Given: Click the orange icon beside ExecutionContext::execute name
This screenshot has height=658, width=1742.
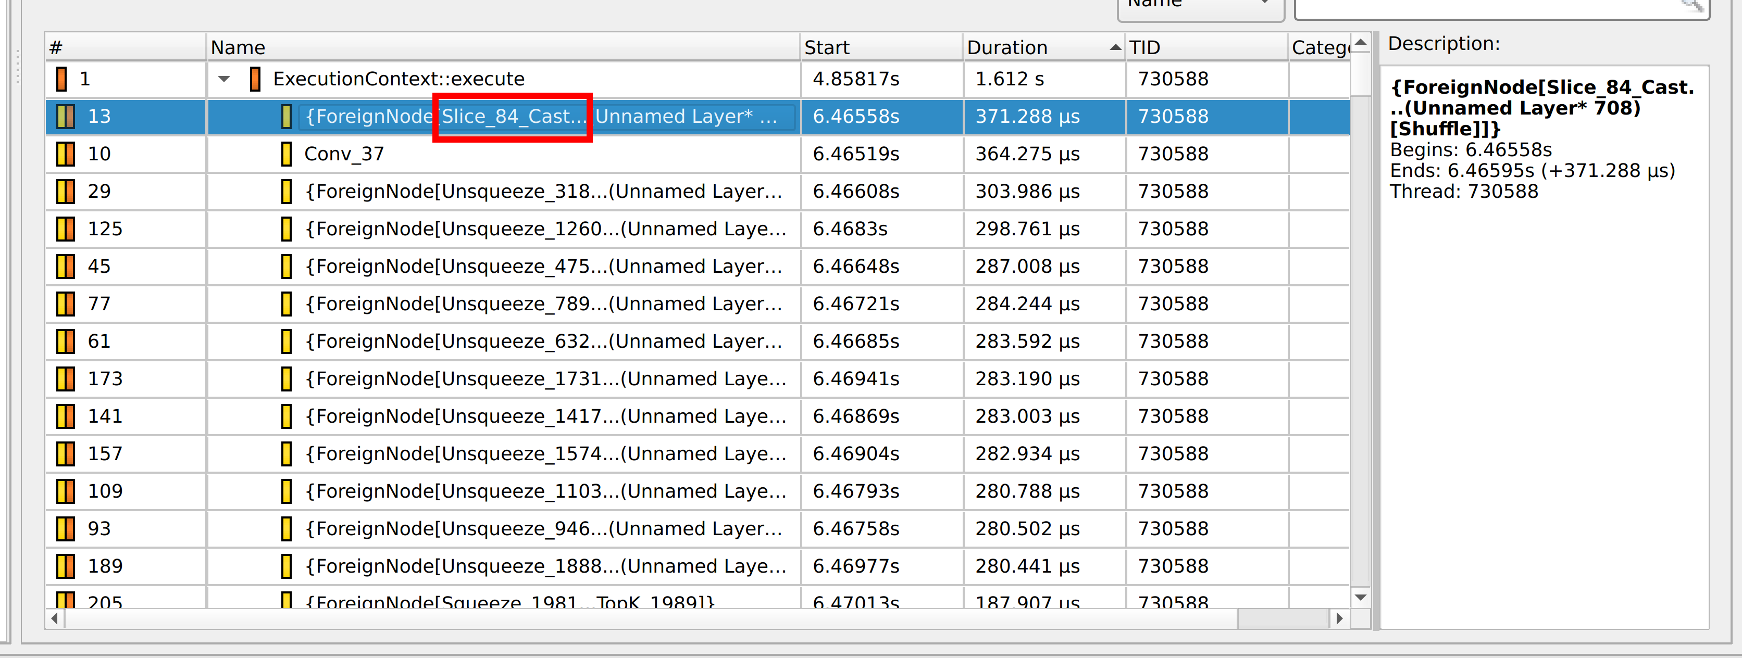Looking at the screenshot, I should [x=255, y=79].
